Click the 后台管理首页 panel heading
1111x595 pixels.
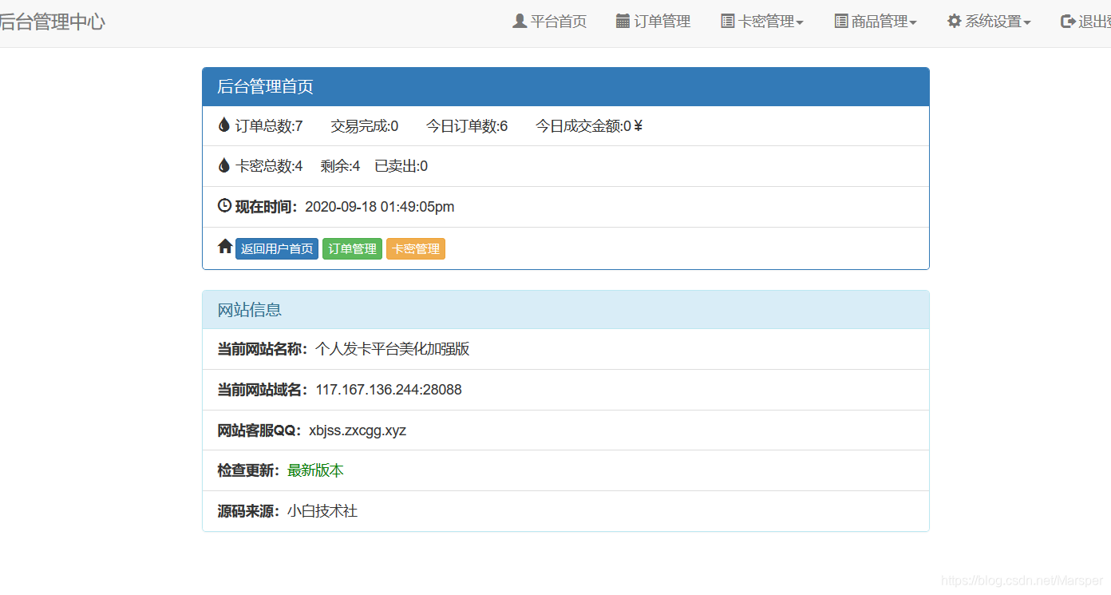click(566, 87)
